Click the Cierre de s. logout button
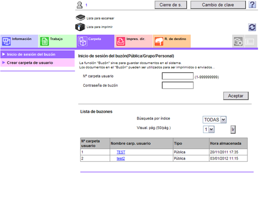Viewport: 265px width, 197px height. click(171, 5)
